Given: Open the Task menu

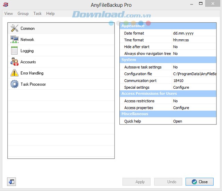Looking at the screenshot, I should pos(37,14).
